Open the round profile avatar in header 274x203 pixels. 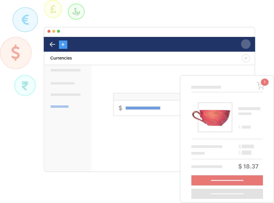246,44
